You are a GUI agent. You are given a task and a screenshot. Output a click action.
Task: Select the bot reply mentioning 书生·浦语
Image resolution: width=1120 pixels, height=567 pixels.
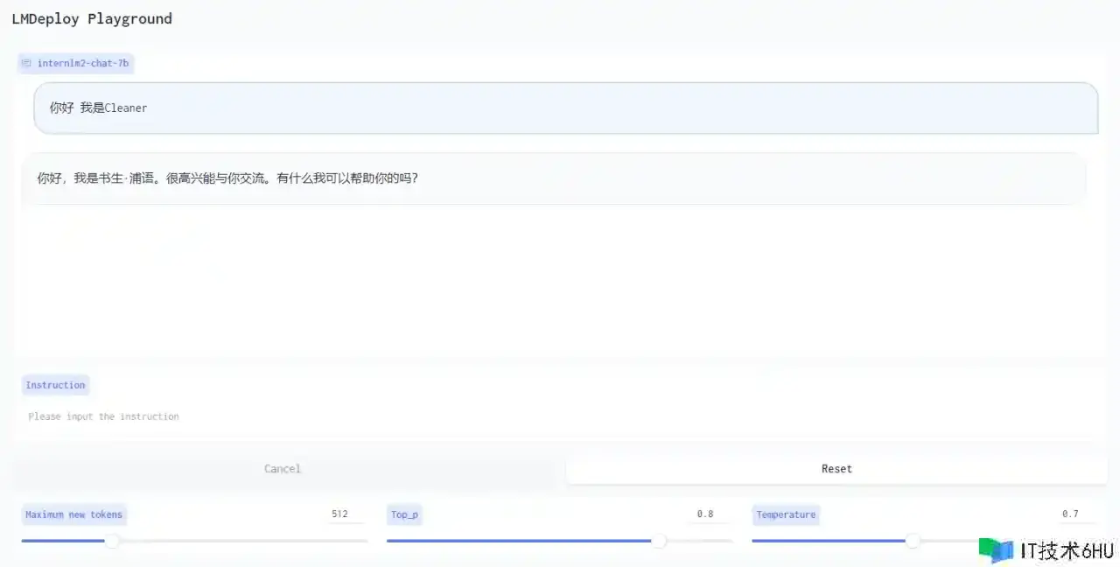pyautogui.click(x=227, y=178)
